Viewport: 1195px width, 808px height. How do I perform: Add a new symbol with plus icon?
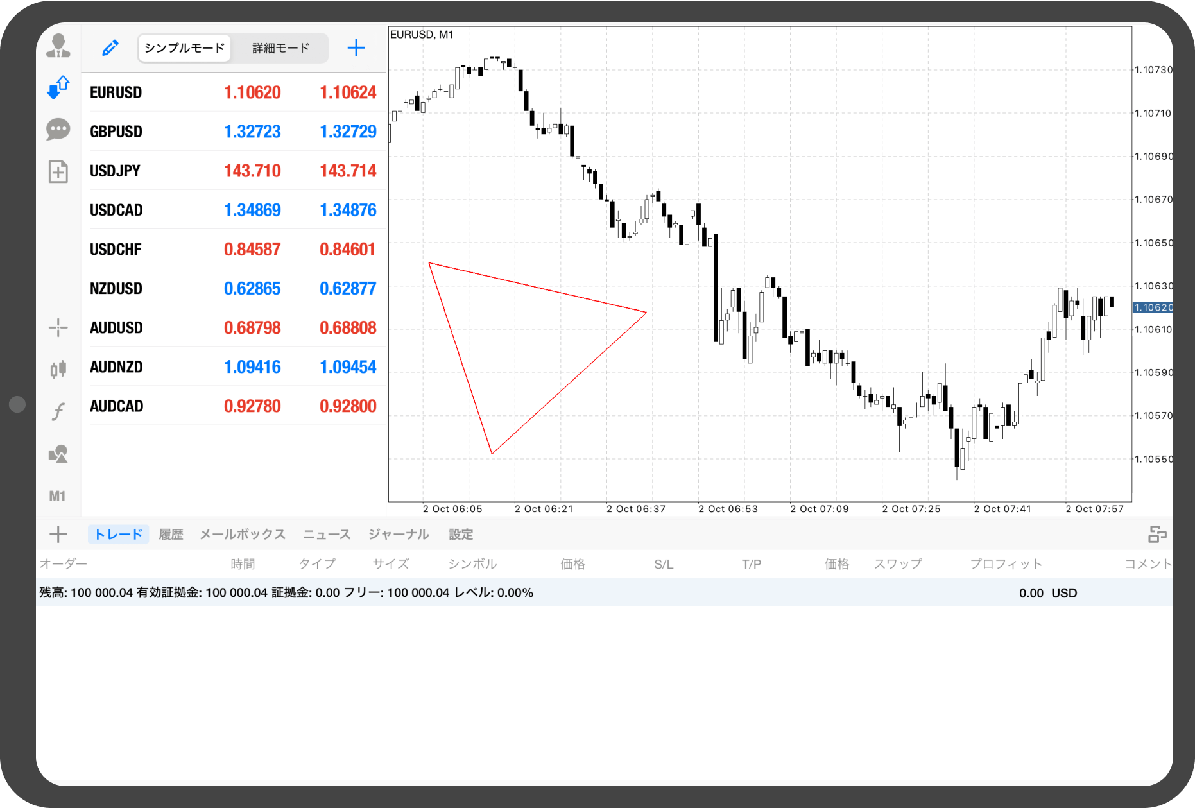356,48
